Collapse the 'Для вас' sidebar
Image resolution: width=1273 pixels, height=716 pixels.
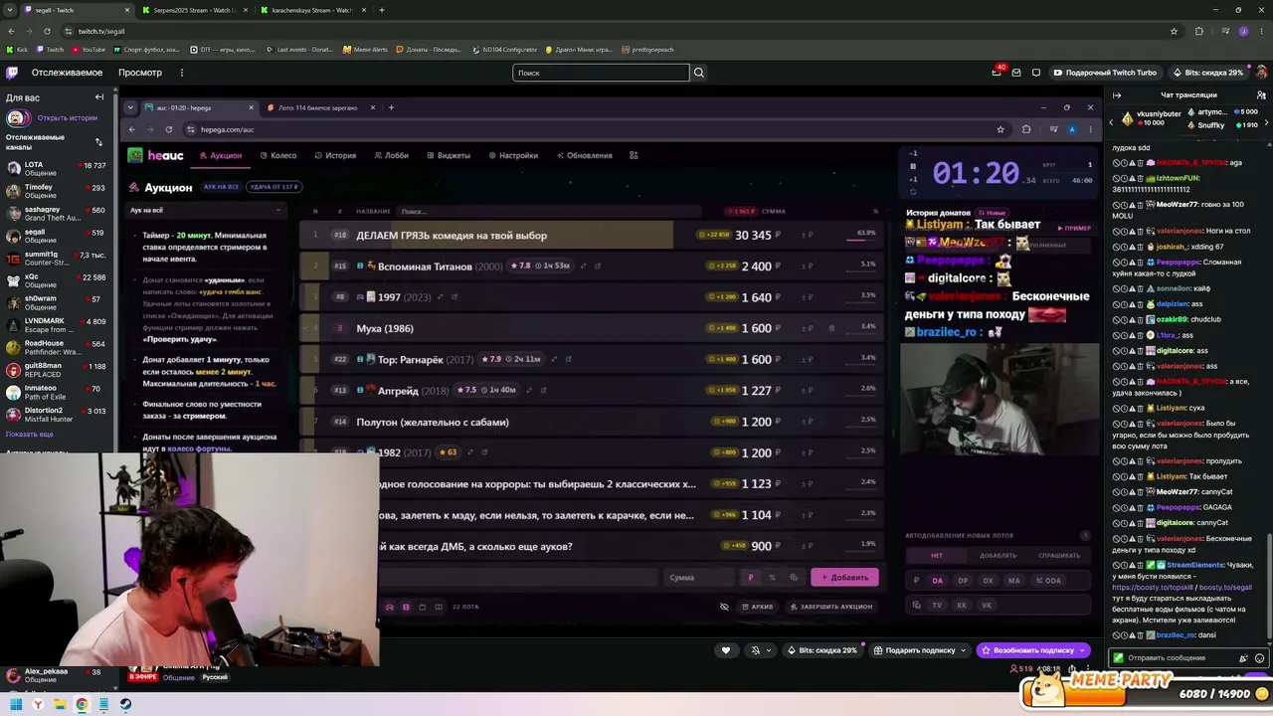tap(99, 97)
